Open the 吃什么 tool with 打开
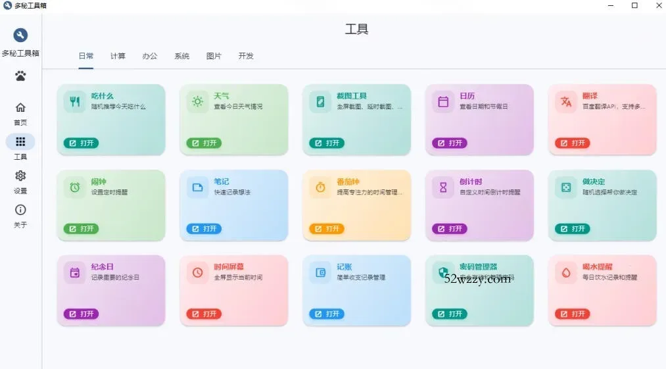 point(81,143)
